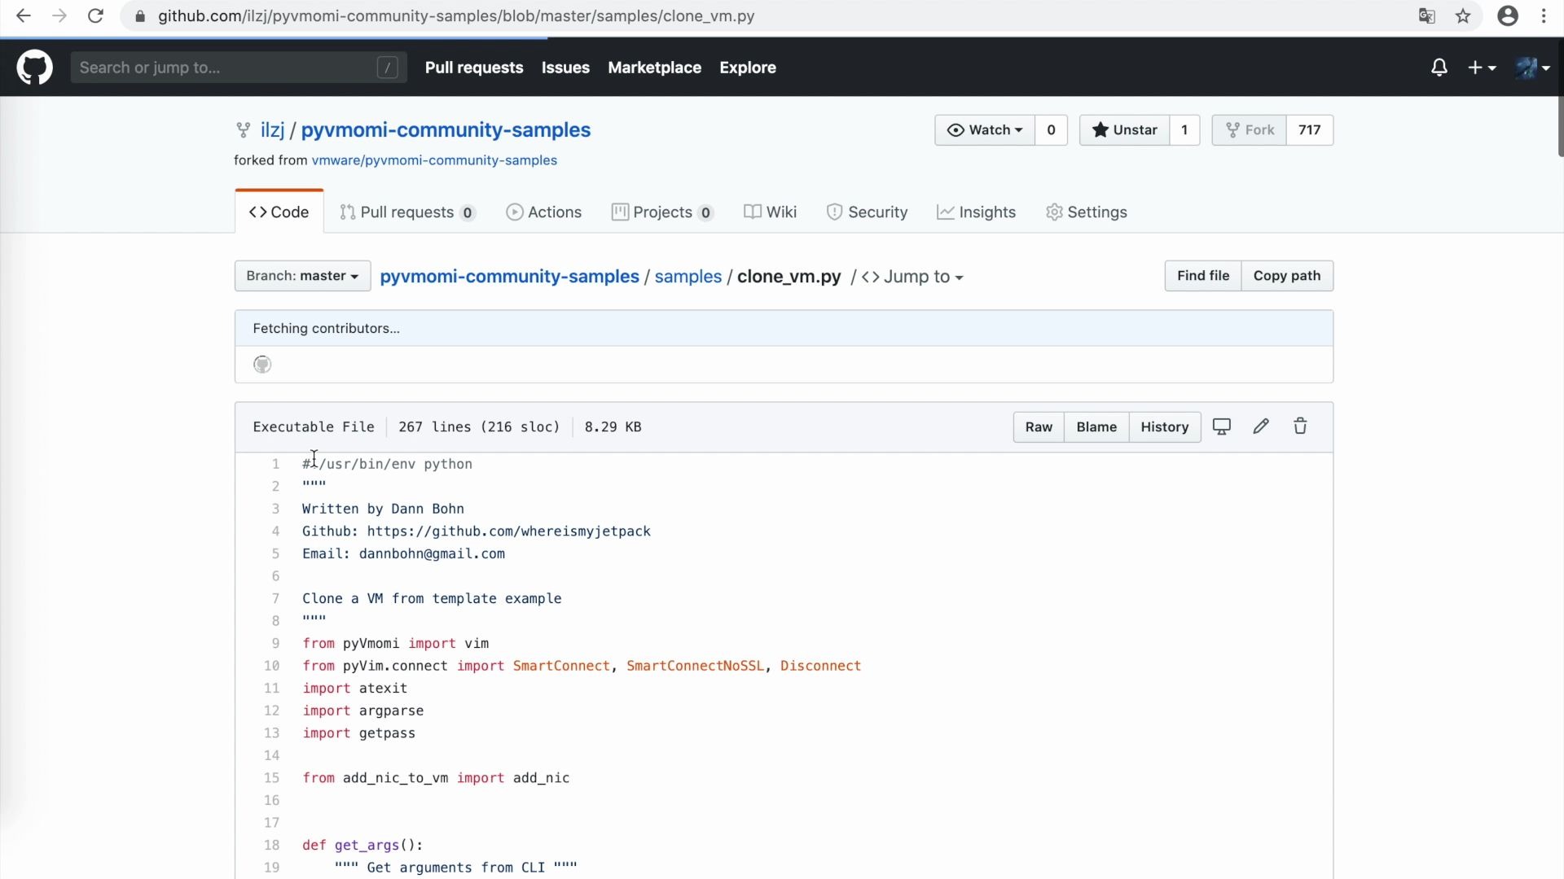1564x879 pixels.
Task: Focus the Search or jump to field
Action: [x=224, y=68]
